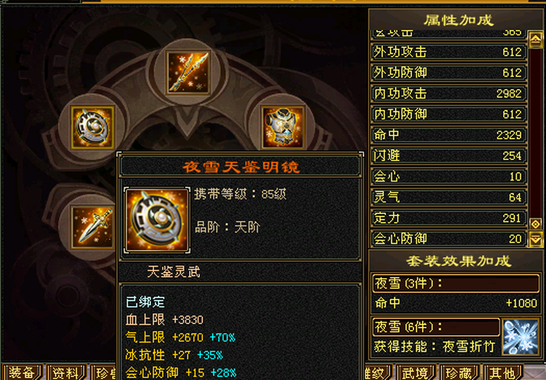Click the attribute list scroll-down arrow
The width and height of the screenshot is (546, 380).
536,239
